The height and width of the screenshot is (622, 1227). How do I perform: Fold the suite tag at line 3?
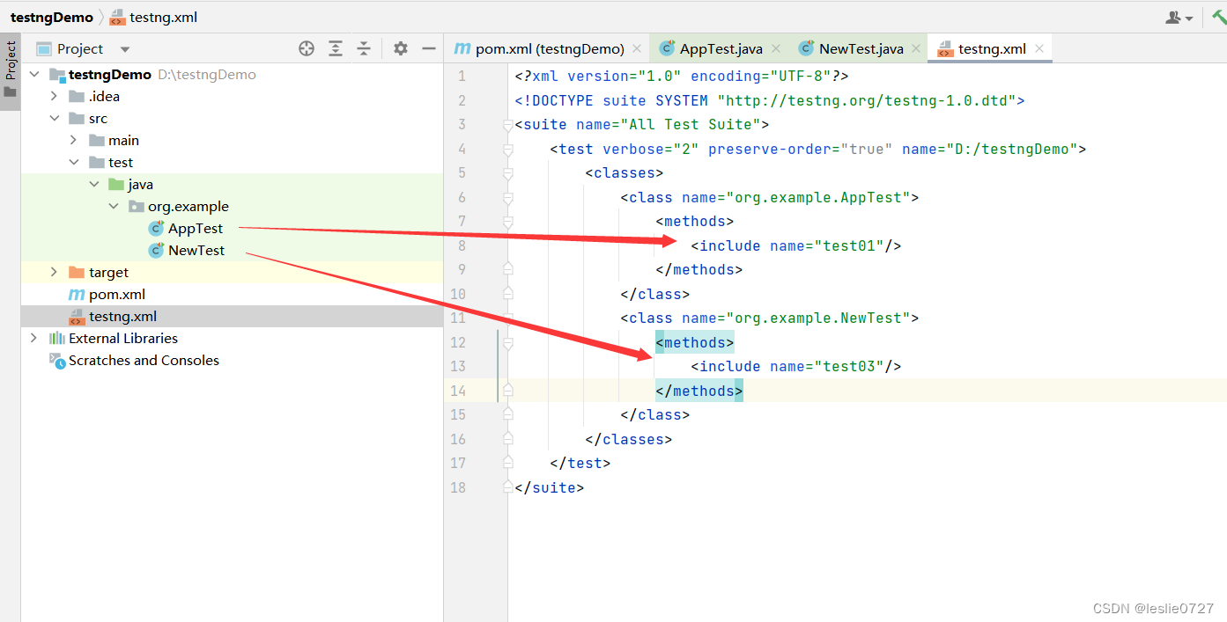click(507, 125)
